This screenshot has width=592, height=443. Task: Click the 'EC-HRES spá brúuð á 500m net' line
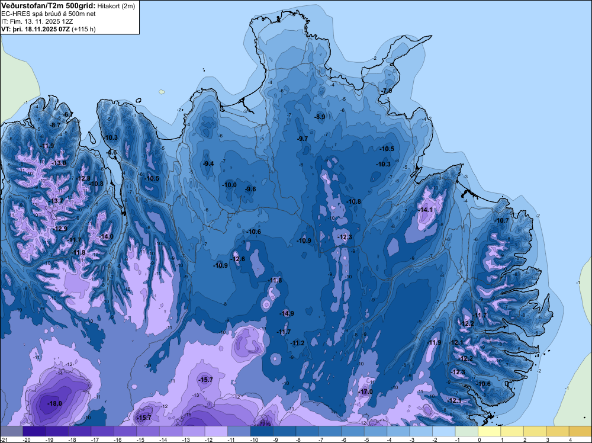coord(49,14)
